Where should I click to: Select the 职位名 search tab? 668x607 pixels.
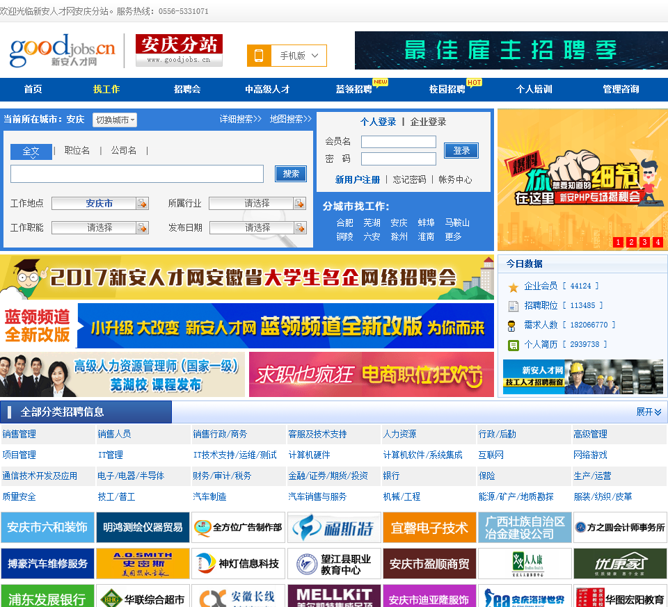pyautogui.click(x=77, y=151)
